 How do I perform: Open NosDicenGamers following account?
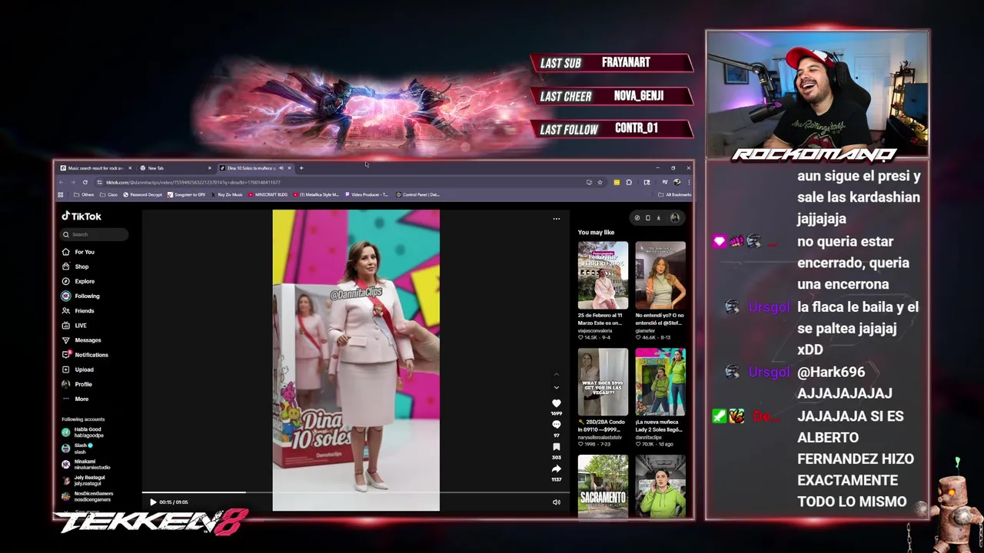tap(88, 497)
